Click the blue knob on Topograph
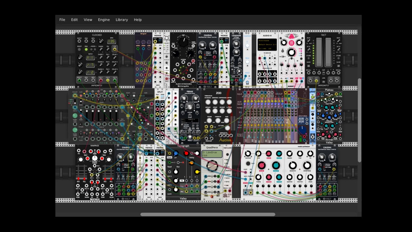 [176, 153]
